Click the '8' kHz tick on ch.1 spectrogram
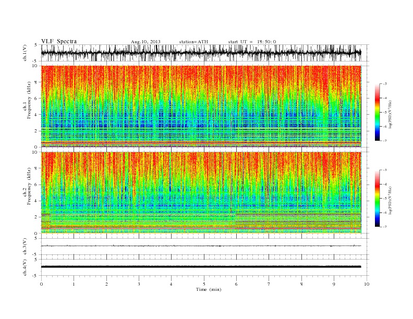The width and height of the screenshot is (413, 319). (37, 82)
